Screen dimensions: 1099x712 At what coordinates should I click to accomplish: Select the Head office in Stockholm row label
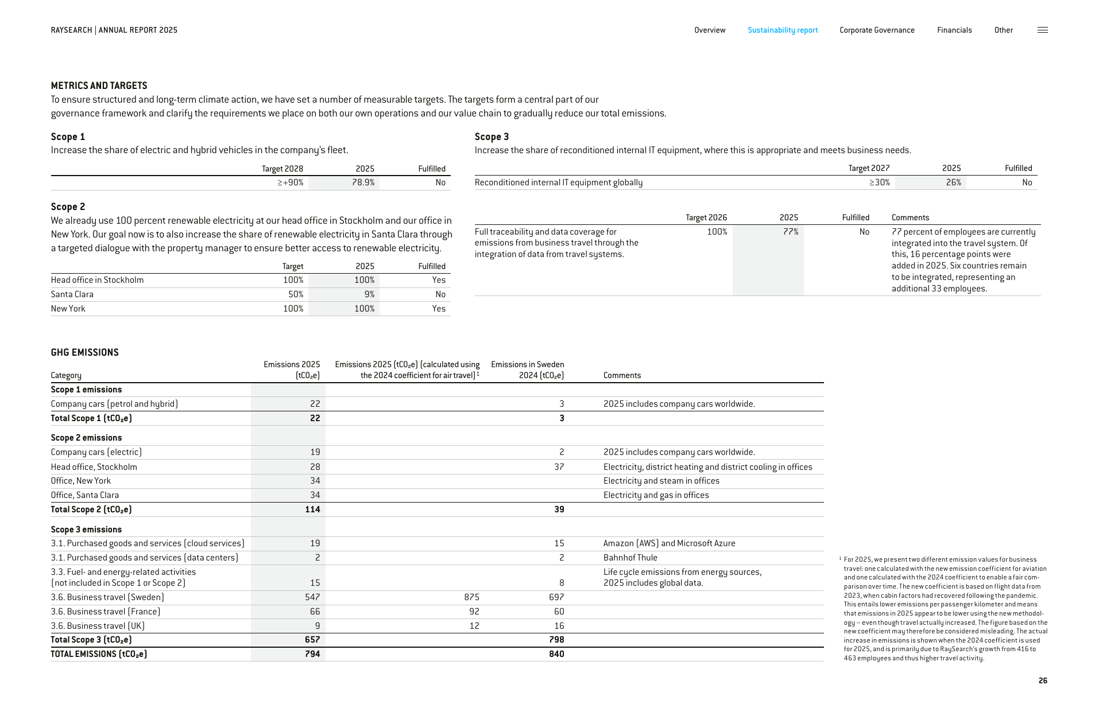pos(97,280)
